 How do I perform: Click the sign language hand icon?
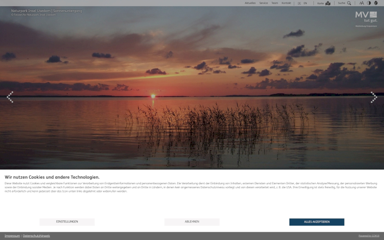coord(376,3)
